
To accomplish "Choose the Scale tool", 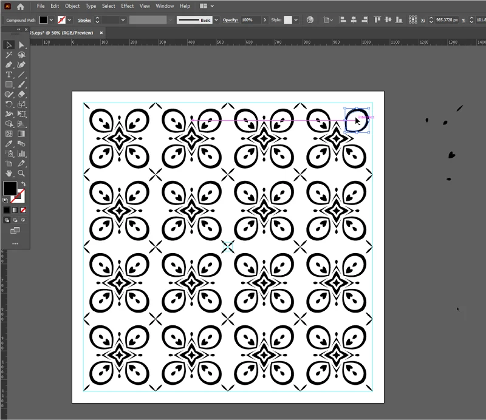I will pyautogui.click(x=21, y=104).
